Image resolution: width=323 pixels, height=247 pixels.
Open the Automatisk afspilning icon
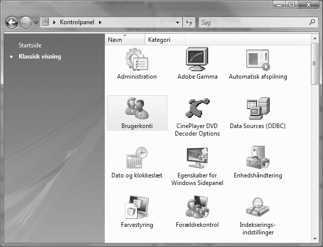pyautogui.click(x=258, y=60)
